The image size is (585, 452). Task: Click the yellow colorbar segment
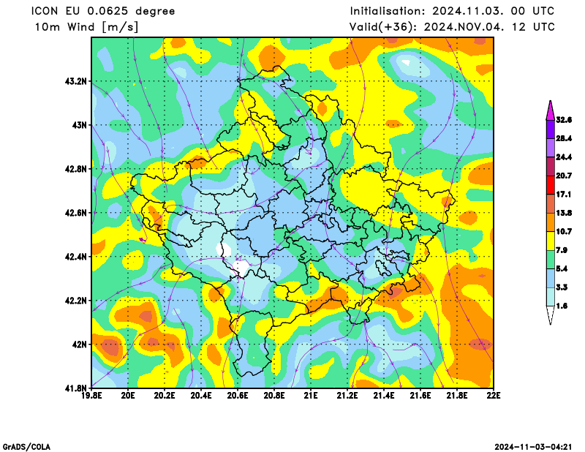tap(551, 241)
